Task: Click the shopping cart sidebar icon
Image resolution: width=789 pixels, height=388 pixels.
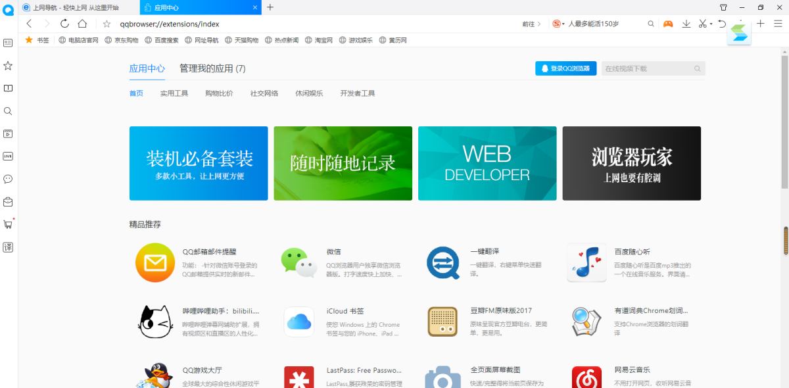Action: pos(8,224)
